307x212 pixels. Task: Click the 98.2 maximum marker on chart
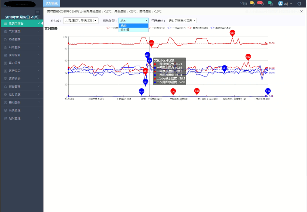[x=232, y=33]
